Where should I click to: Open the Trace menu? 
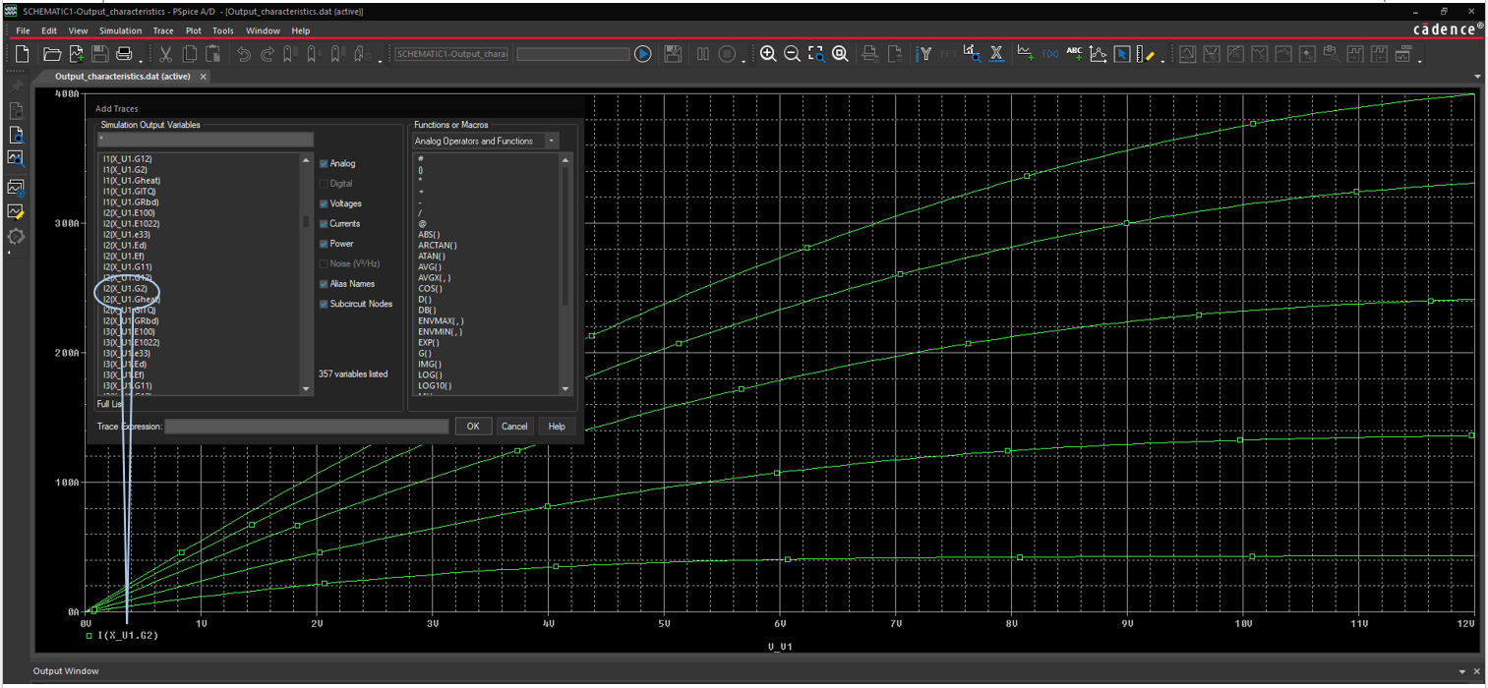[163, 31]
